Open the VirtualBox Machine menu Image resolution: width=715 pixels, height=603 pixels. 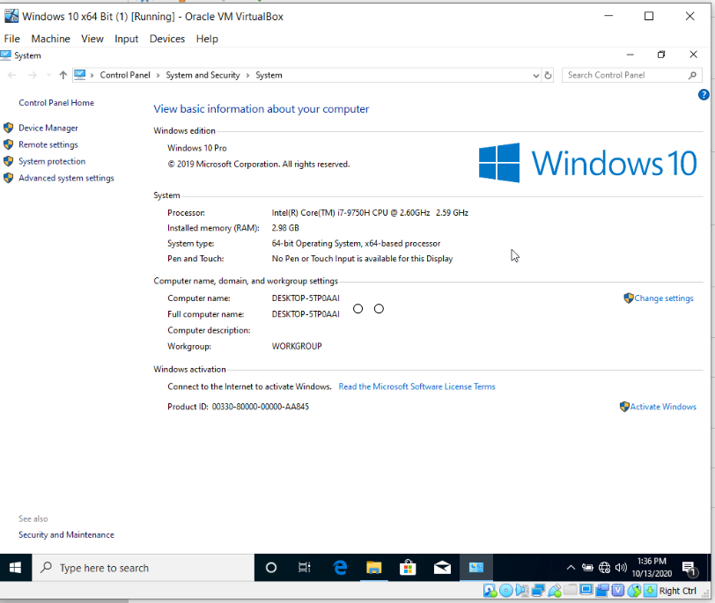tap(50, 39)
